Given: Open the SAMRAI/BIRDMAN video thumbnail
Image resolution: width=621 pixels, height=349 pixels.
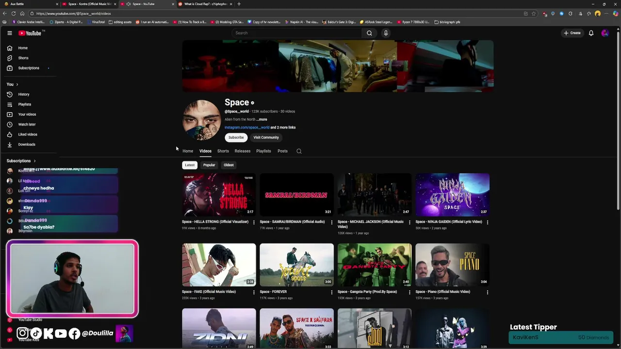Looking at the screenshot, I should (296, 194).
